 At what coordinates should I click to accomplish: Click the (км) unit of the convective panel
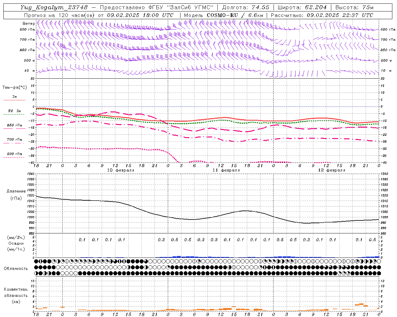click(16, 302)
